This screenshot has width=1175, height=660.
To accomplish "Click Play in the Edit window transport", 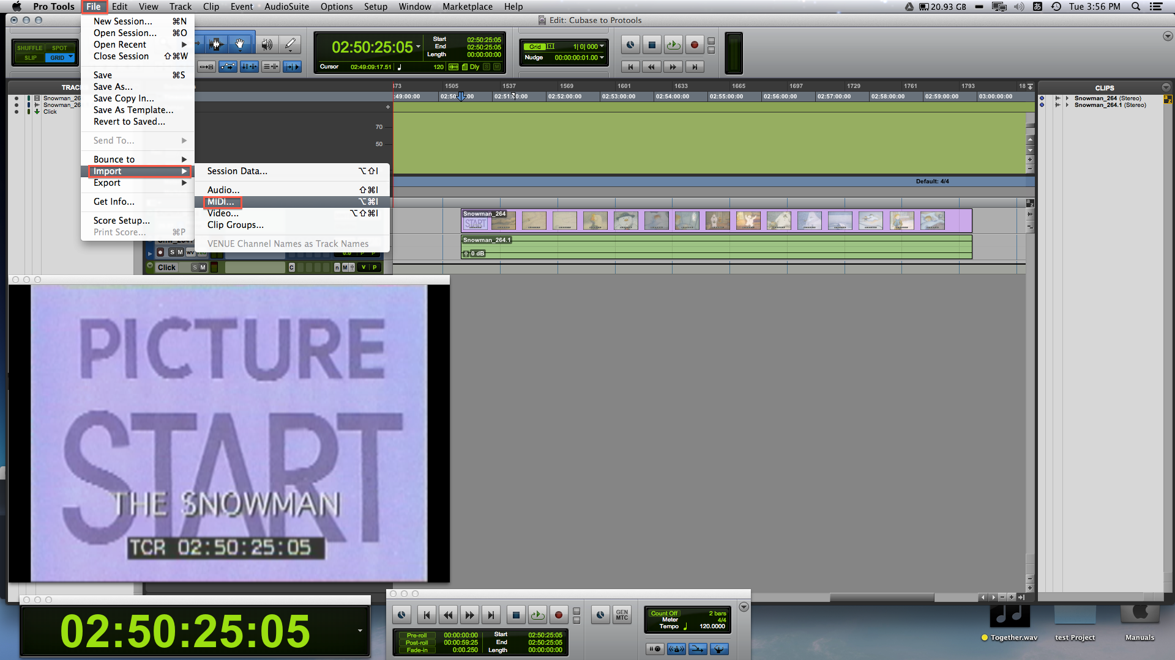I will coord(673,45).
